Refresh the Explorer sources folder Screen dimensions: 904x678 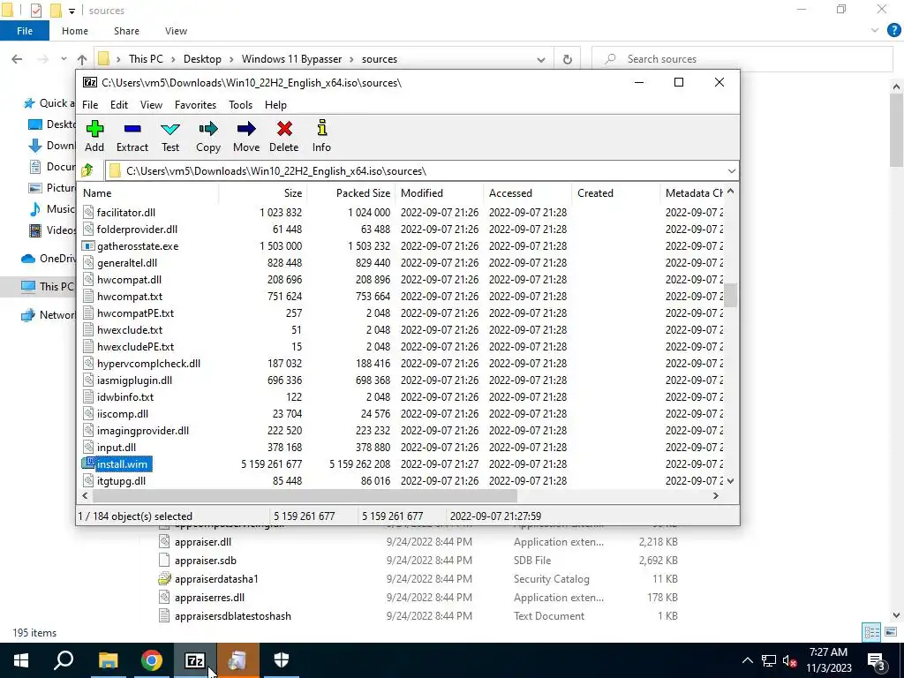click(568, 59)
